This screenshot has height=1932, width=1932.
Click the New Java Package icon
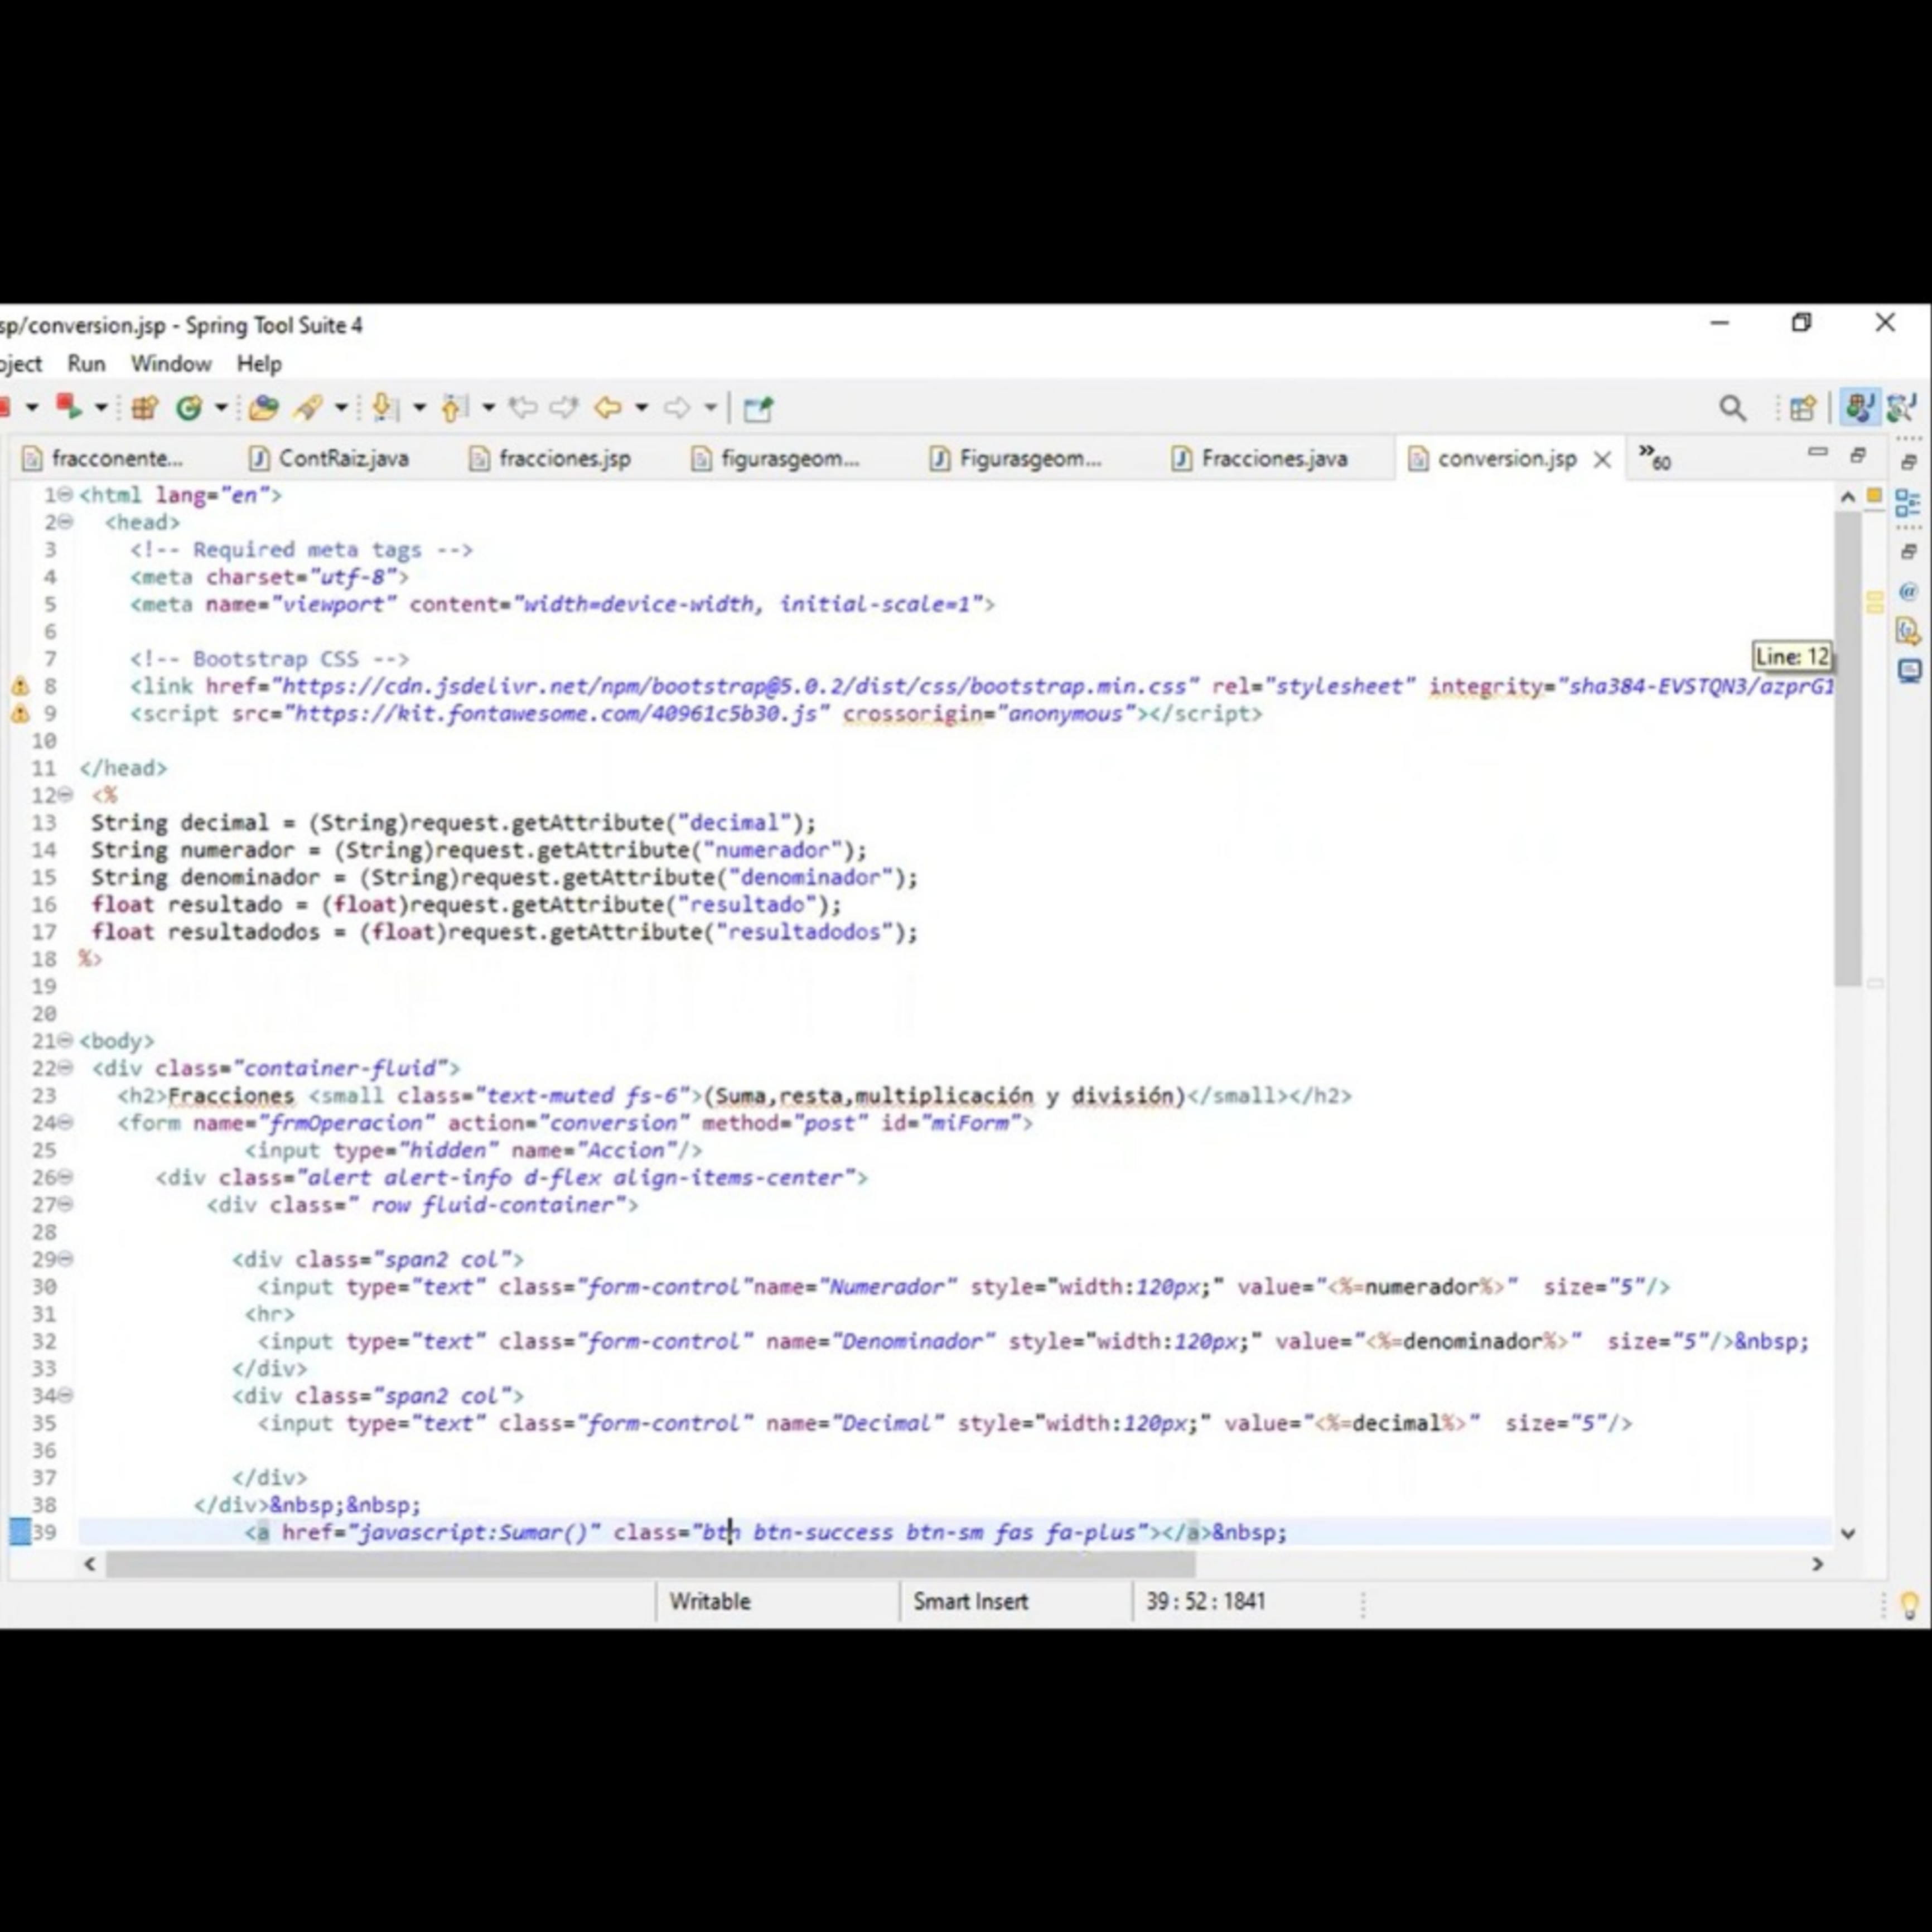pyautogui.click(x=145, y=408)
